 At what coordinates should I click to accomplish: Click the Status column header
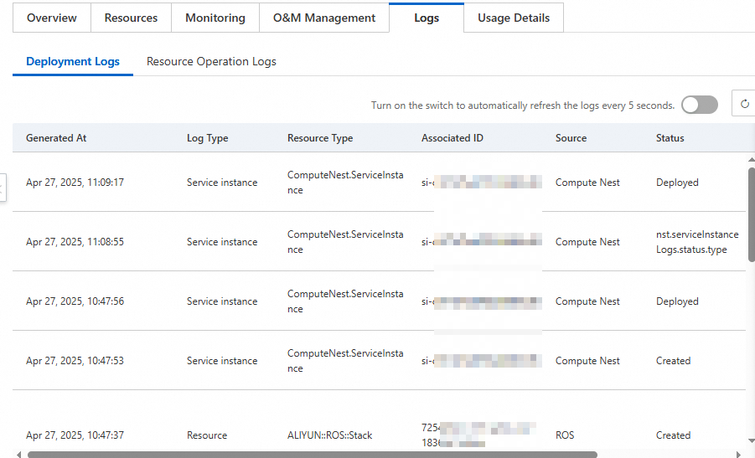(670, 138)
